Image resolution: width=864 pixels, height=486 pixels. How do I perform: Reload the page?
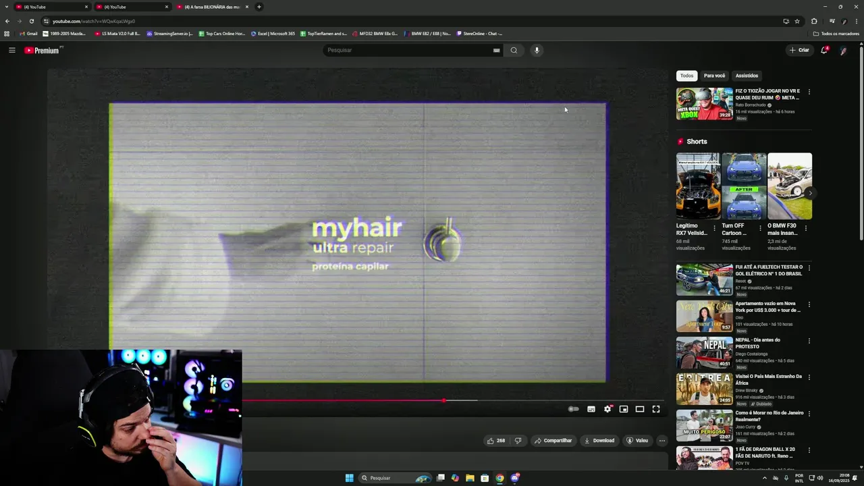pos(31,21)
